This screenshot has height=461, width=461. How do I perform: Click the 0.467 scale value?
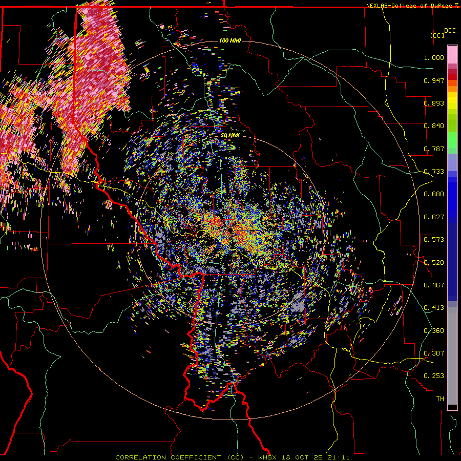pyautogui.click(x=434, y=285)
